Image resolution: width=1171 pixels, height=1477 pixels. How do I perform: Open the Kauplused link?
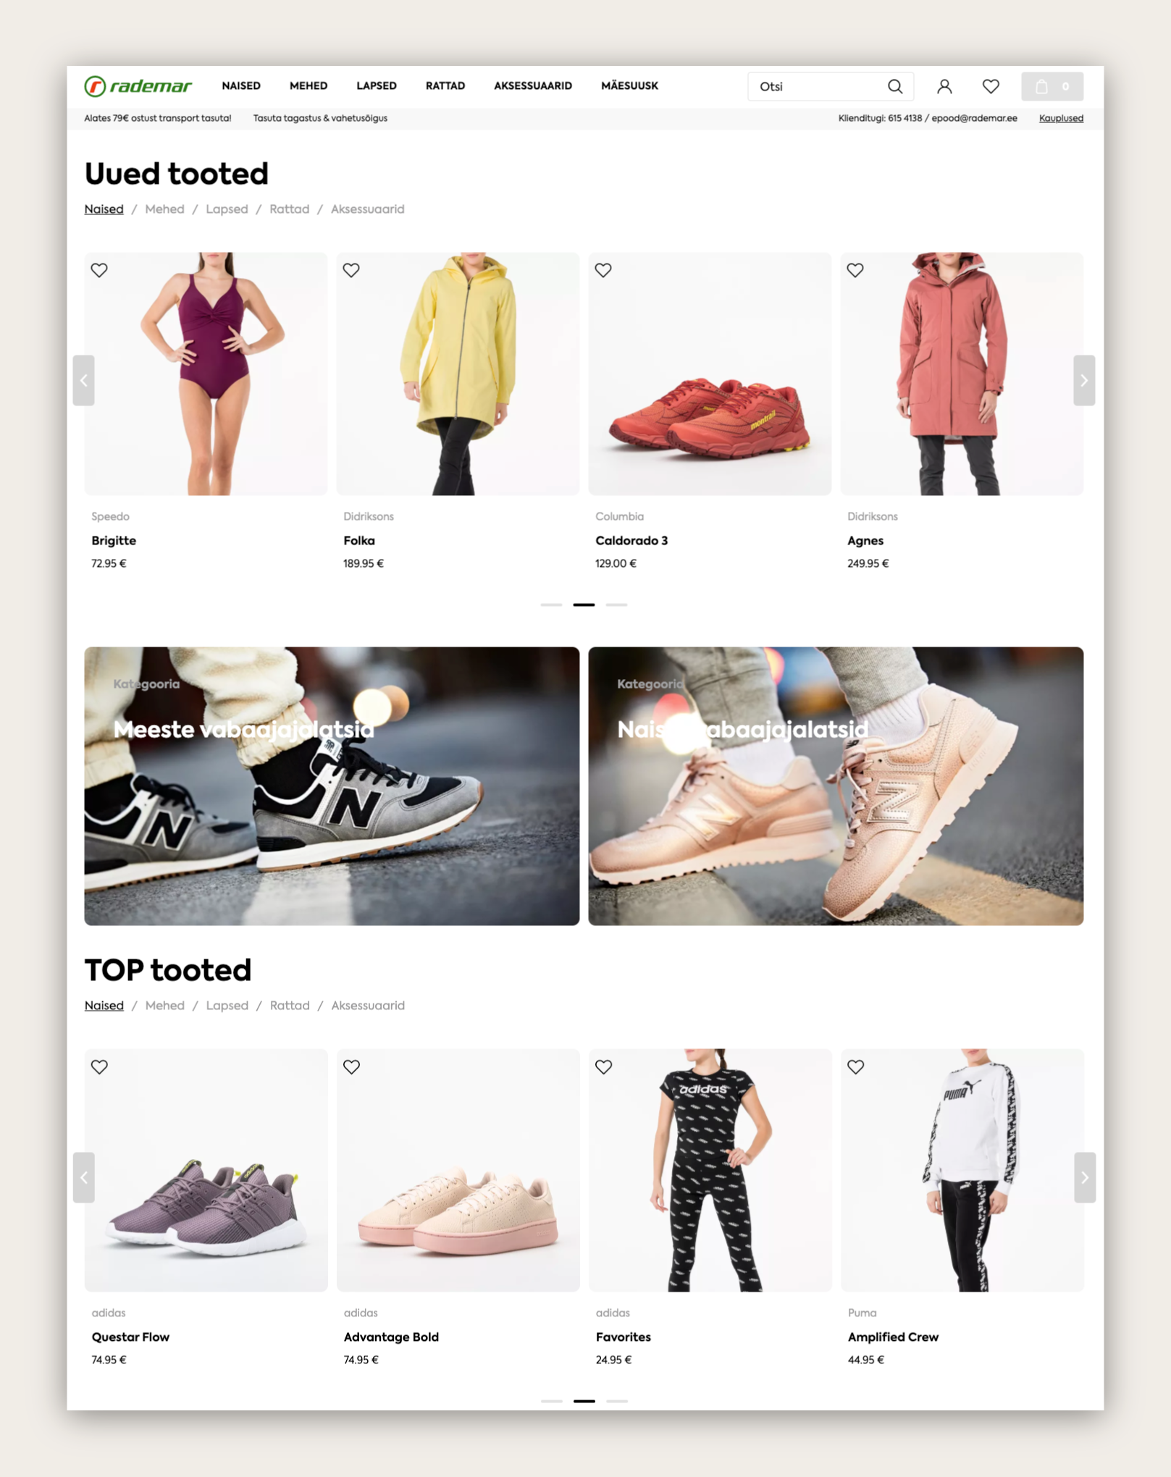tap(1061, 118)
